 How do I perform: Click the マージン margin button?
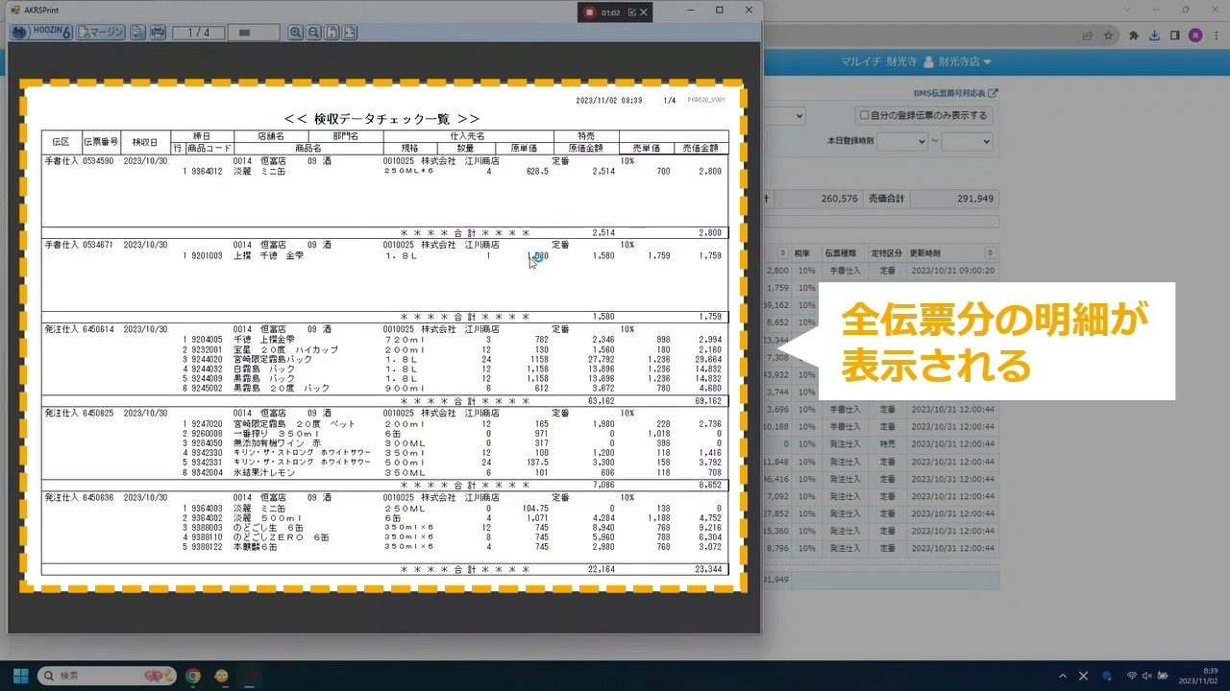click(x=101, y=33)
